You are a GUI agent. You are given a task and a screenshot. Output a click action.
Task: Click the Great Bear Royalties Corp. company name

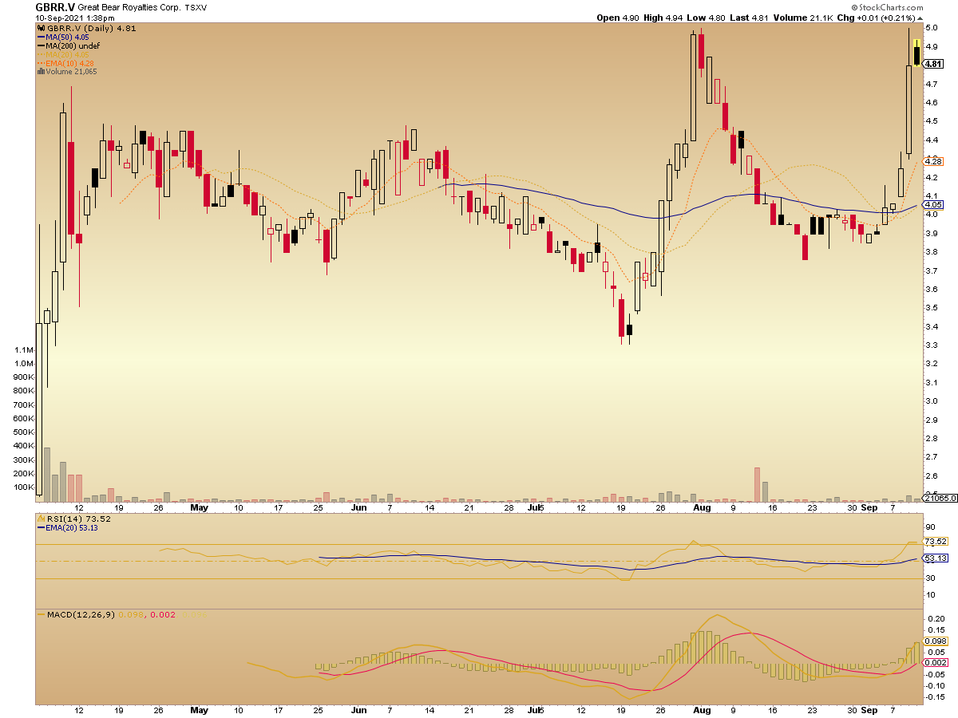(129, 6)
